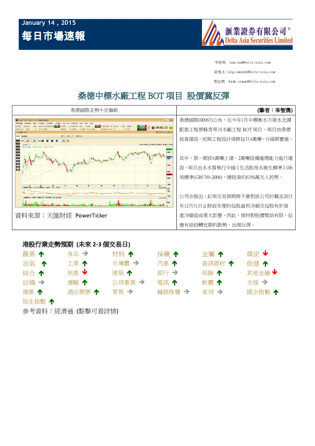Viewport: 315px width, 446px height.
Task: Click email sam.sam@delta-asia.com
Action: 250,63
